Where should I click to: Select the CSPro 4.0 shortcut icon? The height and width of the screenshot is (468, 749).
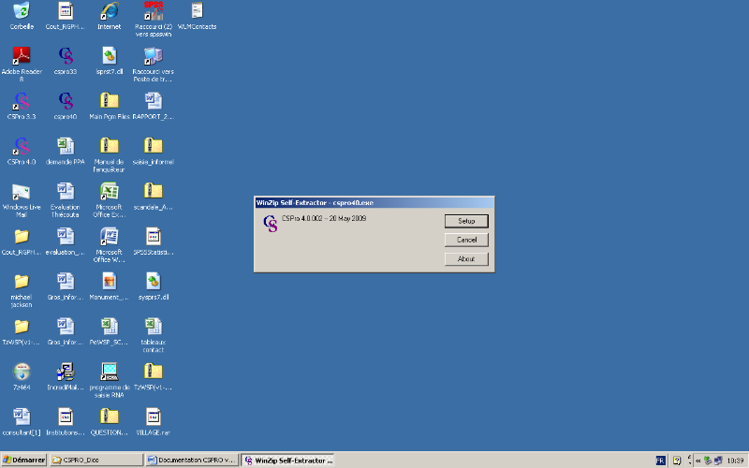pyautogui.click(x=22, y=151)
